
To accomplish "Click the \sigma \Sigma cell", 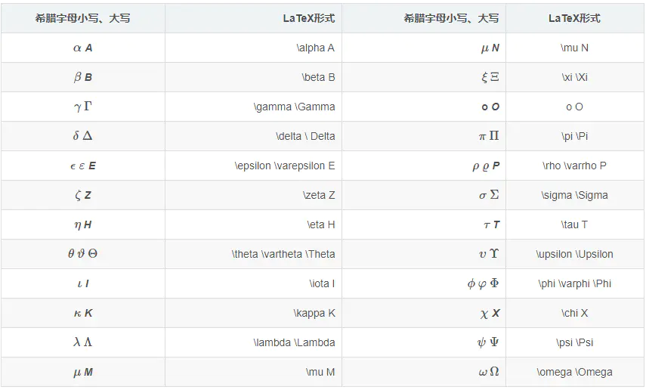I will pyautogui.click(x=575, y=195).
